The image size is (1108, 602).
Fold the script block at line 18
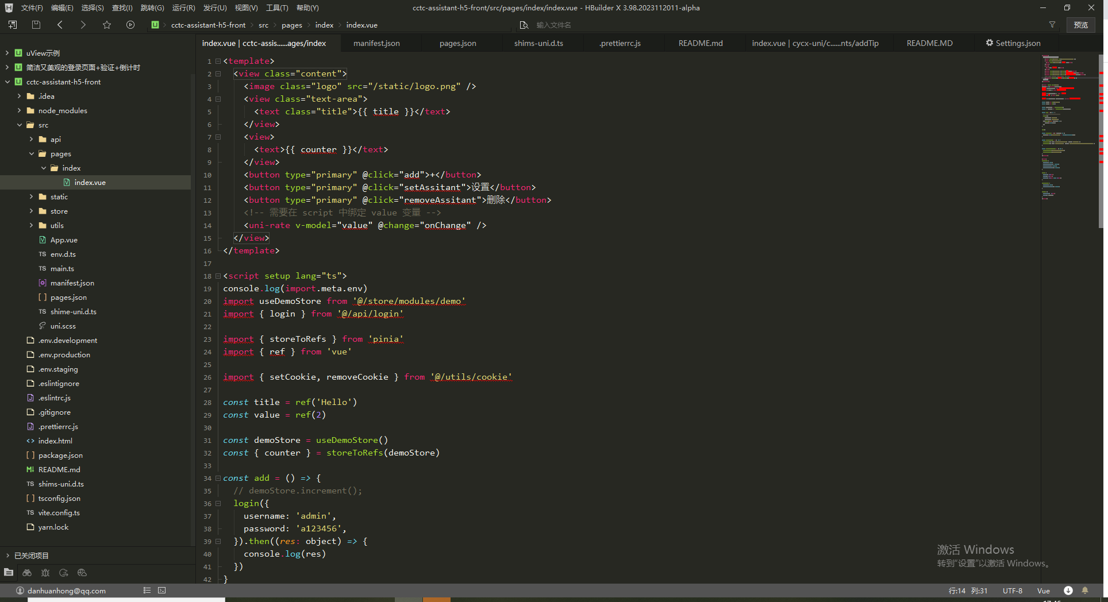218,276
